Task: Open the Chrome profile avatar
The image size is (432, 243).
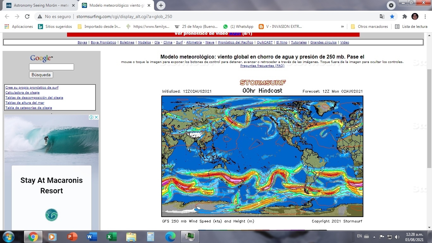Action: [415, 16]
